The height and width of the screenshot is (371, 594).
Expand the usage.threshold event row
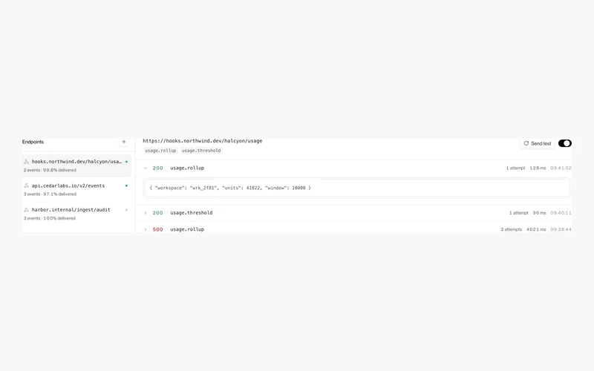click(146, 213)
